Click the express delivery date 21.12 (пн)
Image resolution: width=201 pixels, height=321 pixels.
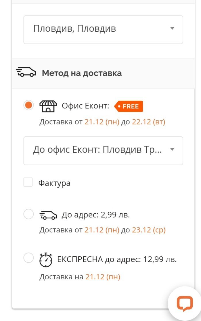coord(103,277)
